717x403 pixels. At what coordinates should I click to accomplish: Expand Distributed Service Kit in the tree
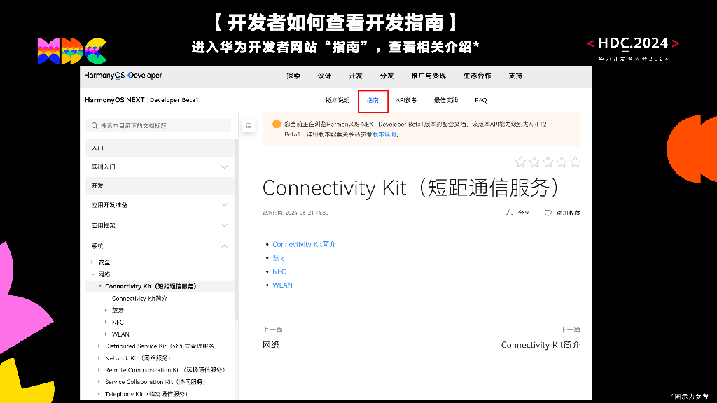(99, 346)
